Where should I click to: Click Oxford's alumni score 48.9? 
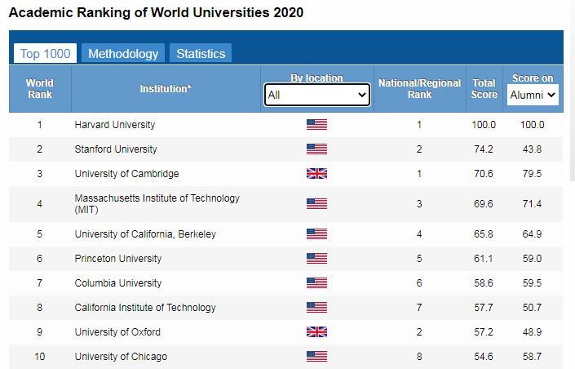pos(532,332)
